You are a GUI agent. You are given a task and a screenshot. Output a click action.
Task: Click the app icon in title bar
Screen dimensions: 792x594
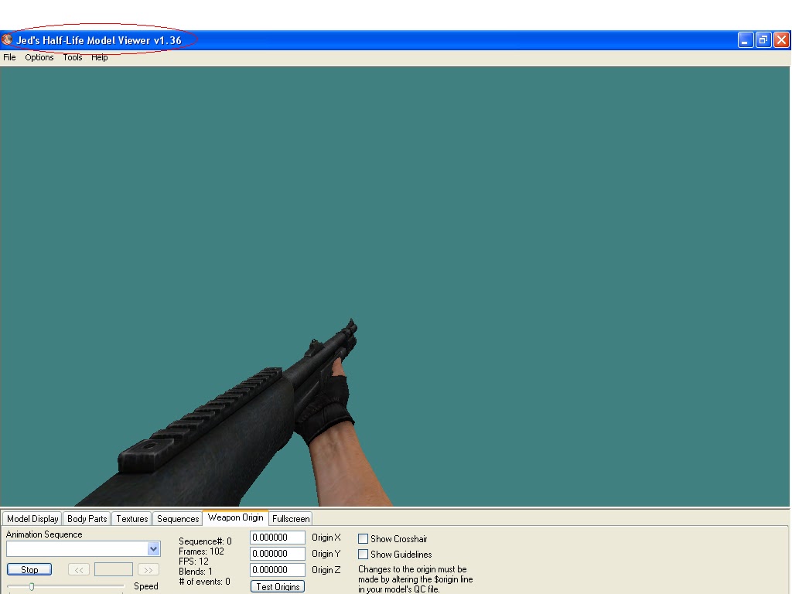click(7, 40)
